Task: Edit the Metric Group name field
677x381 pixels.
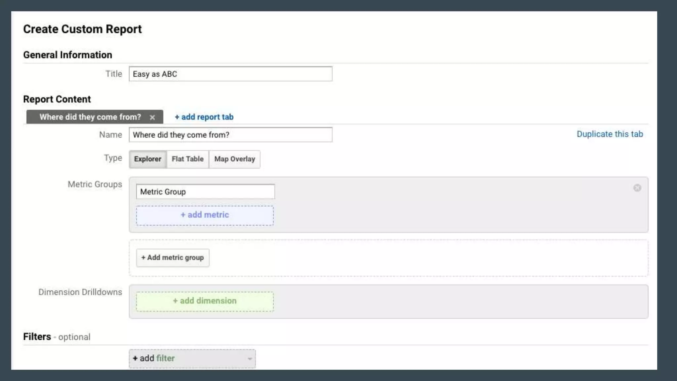Action: [205, 191]
